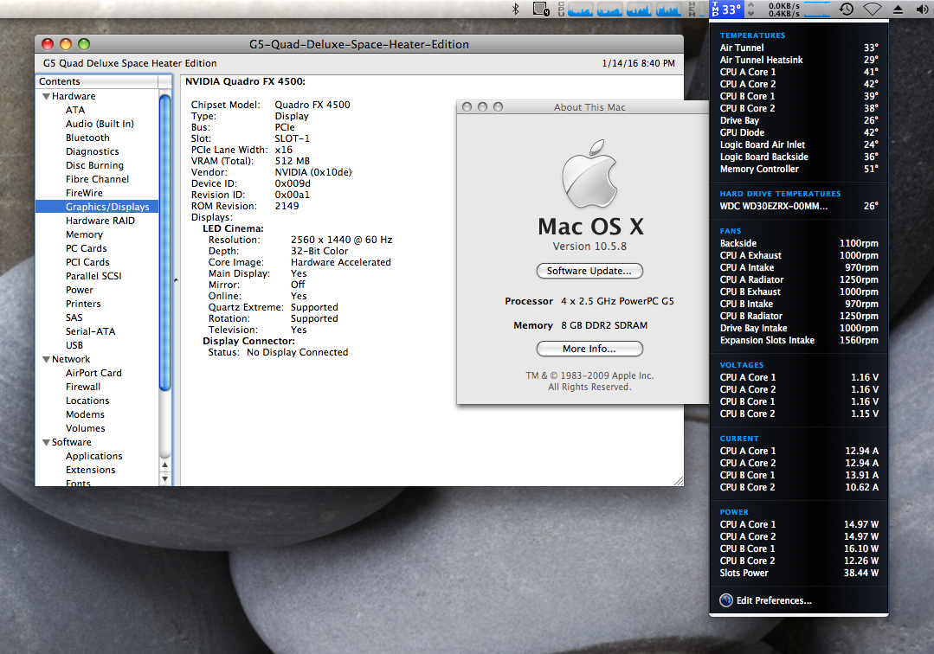The height and width of the screenshot is (654, 934).
Task: Open the AirPort Wi-Fi menu bar icon
Action: (x=873, y=9)
